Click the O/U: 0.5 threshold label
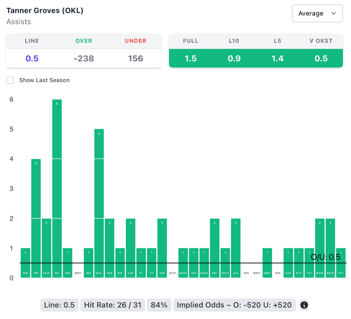Viewport: 351px width, 319px height. [325, 257]
